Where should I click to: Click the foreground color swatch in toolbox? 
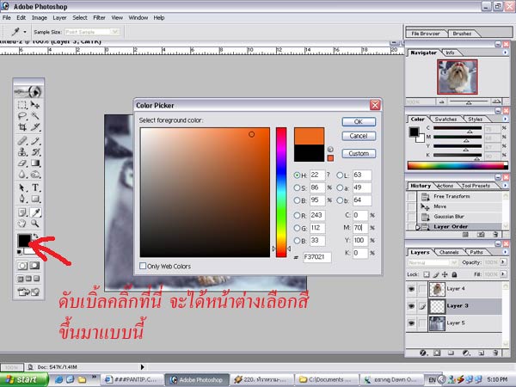click(x=24, y=241)
